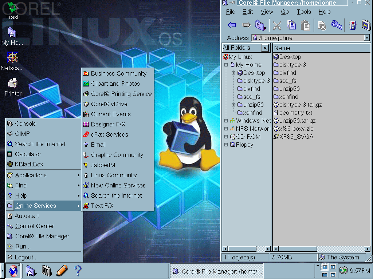Switch to virtual desktop 4 in pager

coord(333,275)
